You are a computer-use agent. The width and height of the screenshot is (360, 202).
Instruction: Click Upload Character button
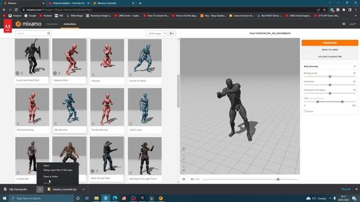click(330, 57)
